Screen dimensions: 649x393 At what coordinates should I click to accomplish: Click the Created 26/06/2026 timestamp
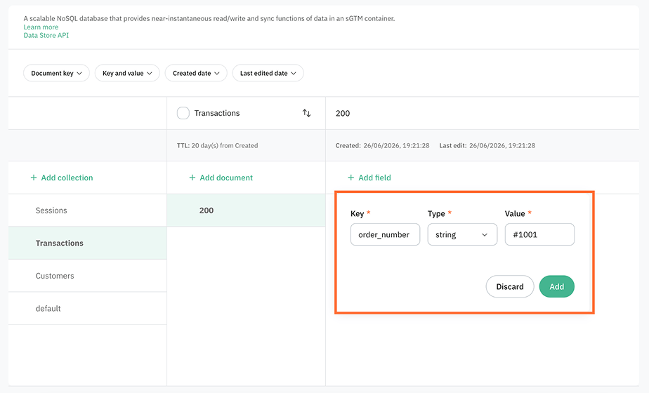click(x=382, y=145)
